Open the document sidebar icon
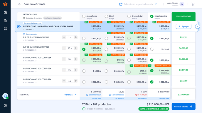202x113 pixels. pyautogui.click(x=5, y=20)
